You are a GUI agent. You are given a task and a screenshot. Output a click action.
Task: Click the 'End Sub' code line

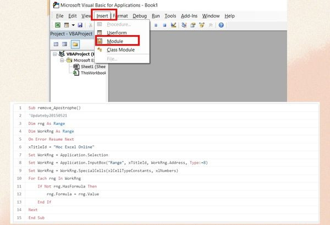[36, 218]
